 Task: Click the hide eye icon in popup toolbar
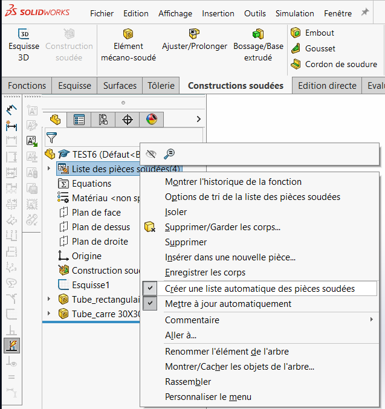coord(151,154)
